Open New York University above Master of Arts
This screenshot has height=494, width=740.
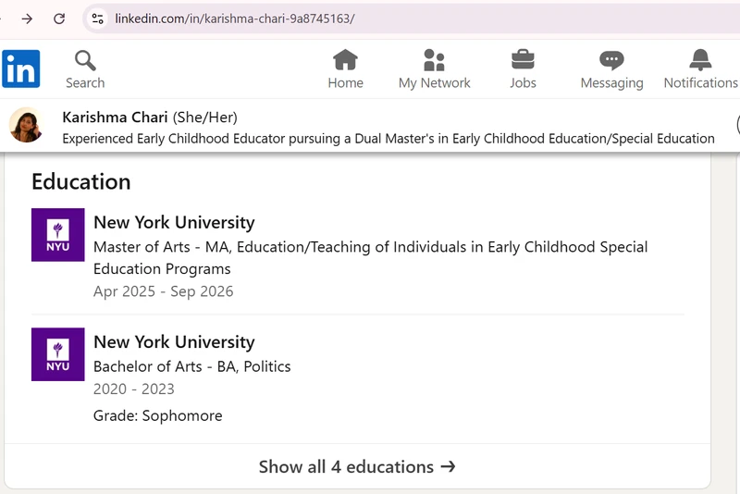pyautogui.click(x=174, y=223)
